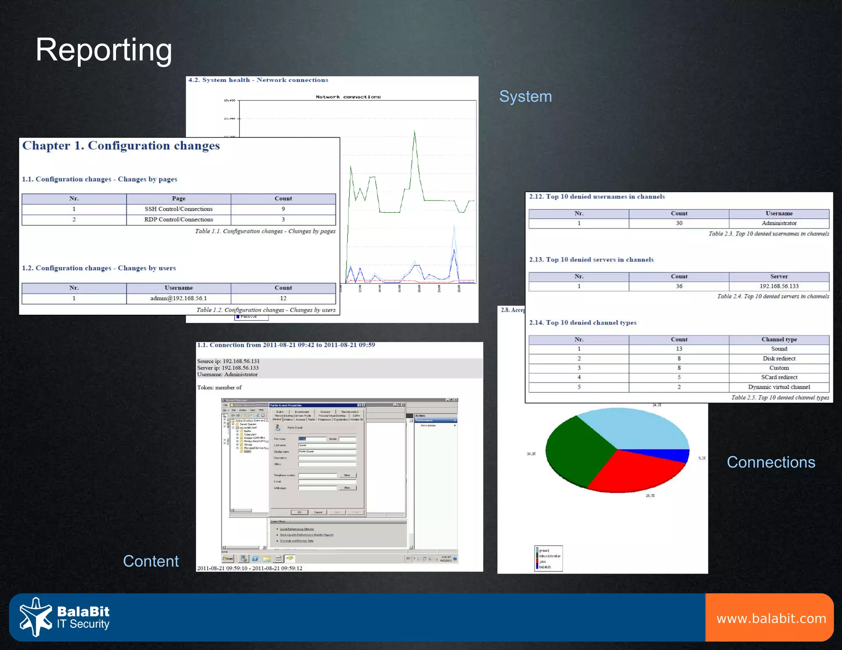842x650 pixels.
Task: Open Remote Desktop Services Profile tab
Action: tap(293, 416)
